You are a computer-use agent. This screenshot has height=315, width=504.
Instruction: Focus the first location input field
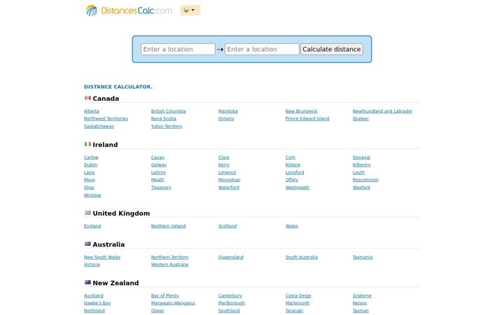coord(178,49)
